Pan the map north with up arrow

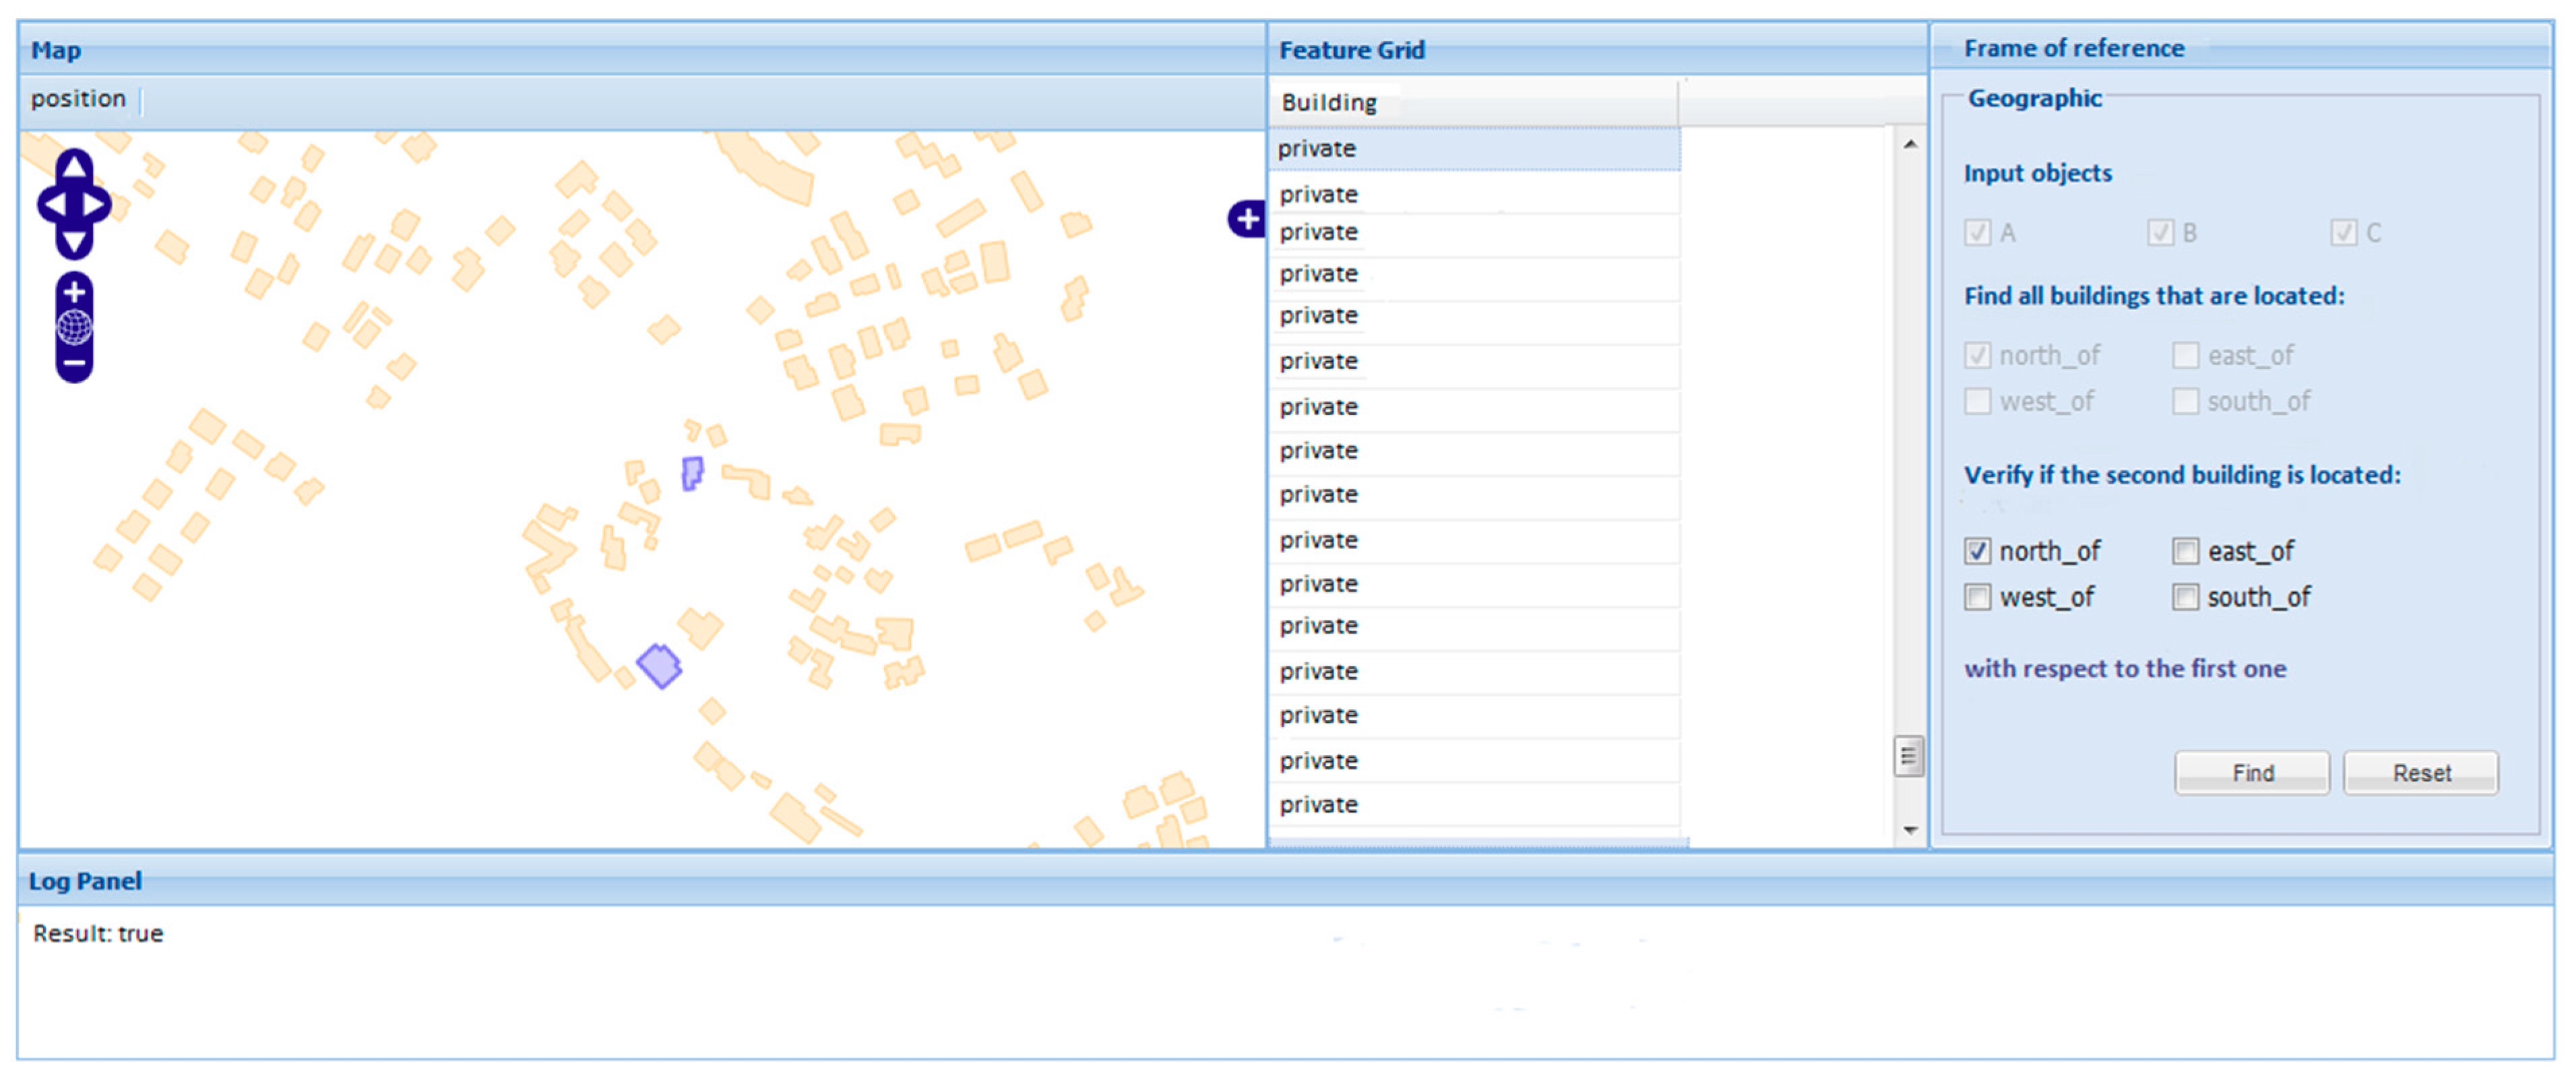pos(74,166)
